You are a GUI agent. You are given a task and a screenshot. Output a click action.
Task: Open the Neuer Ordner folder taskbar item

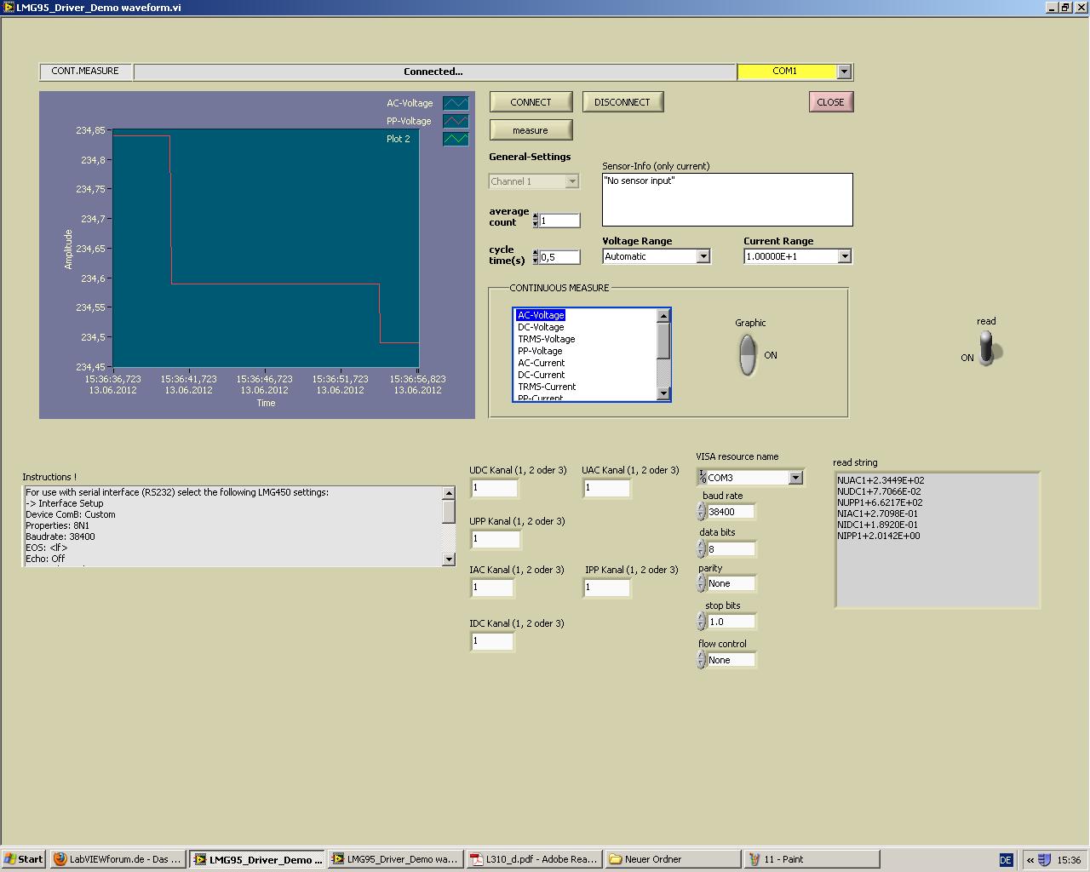(x=673, y=859)
